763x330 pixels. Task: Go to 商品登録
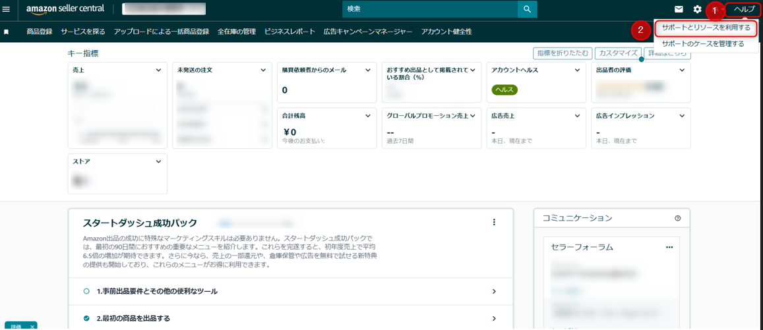click(40, 32)
